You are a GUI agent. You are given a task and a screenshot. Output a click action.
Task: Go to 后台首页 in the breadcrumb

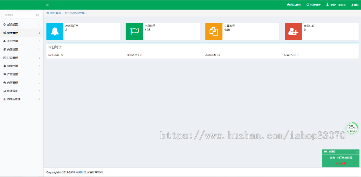(x=55, y=13)
